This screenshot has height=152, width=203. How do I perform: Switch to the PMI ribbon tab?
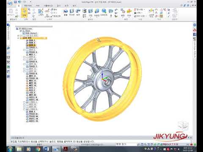38,5
